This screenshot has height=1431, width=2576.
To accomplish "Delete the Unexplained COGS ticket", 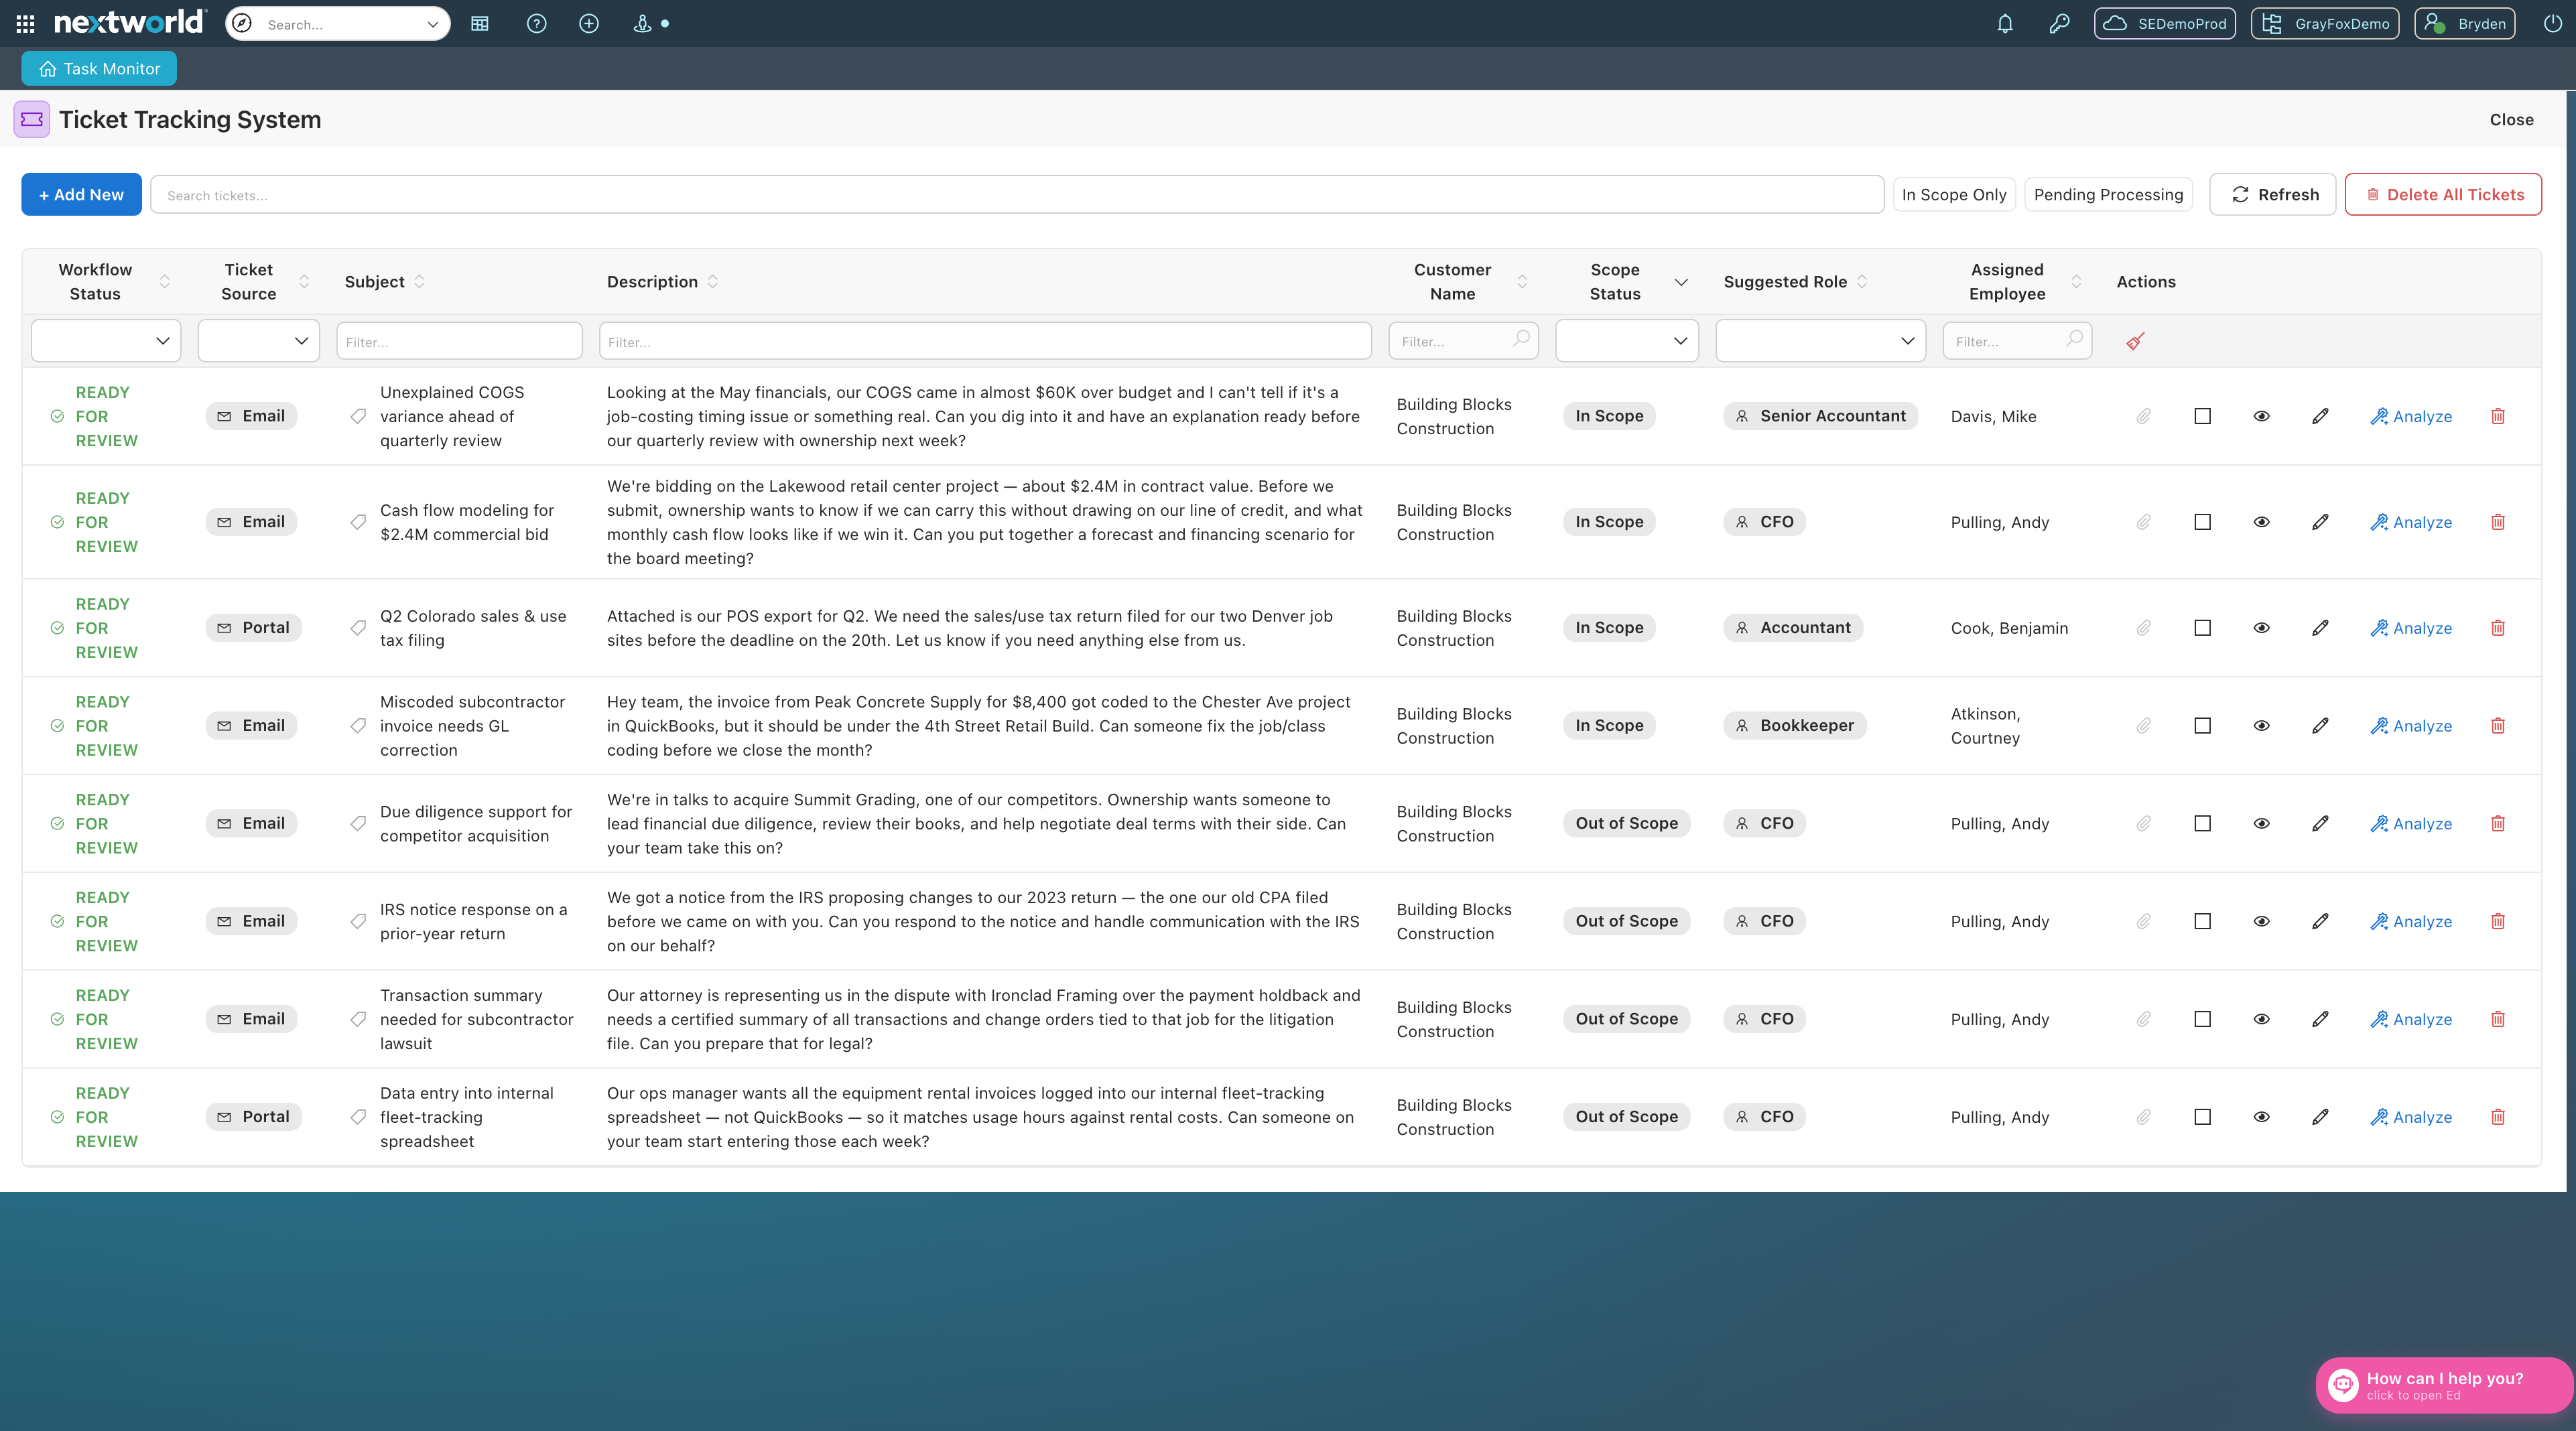I will click(2498, 416).
